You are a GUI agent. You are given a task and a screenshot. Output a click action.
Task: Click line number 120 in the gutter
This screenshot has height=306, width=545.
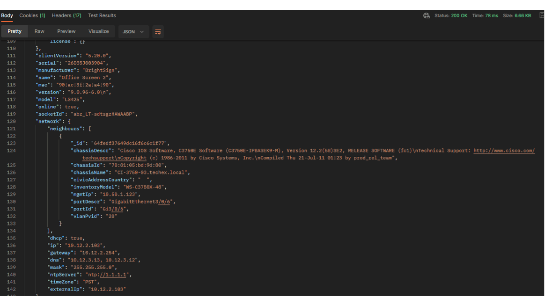pos(11,121)
